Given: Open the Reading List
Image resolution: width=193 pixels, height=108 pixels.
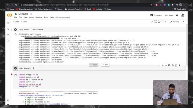Looking at the screenshot, I should pyautogui.click(x=180, y=9).
